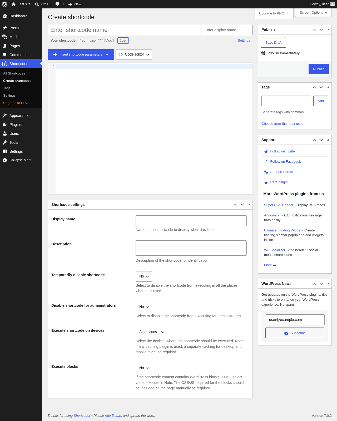Open Appearance menu
Image resolution: width=337 pixels, height=421 pixels.
[x=21, y=116]
